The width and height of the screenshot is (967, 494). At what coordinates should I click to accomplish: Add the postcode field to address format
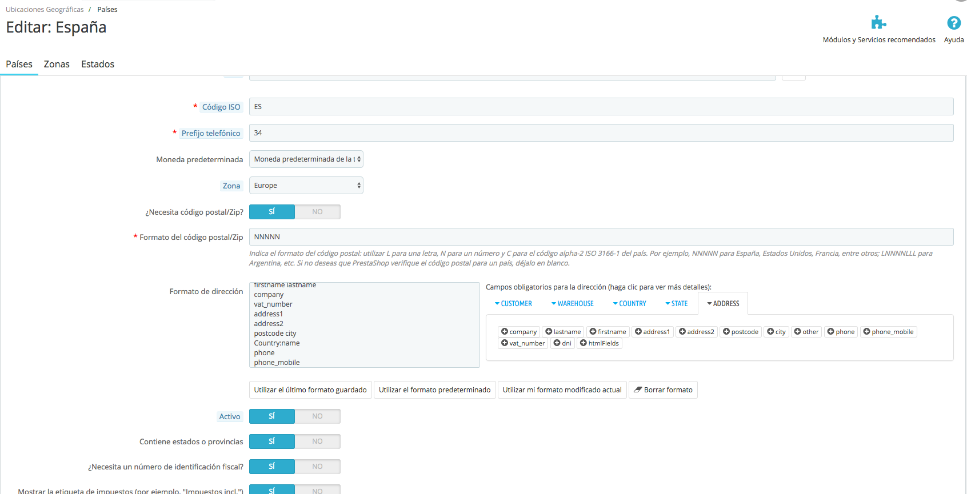(x=741, y=332)
